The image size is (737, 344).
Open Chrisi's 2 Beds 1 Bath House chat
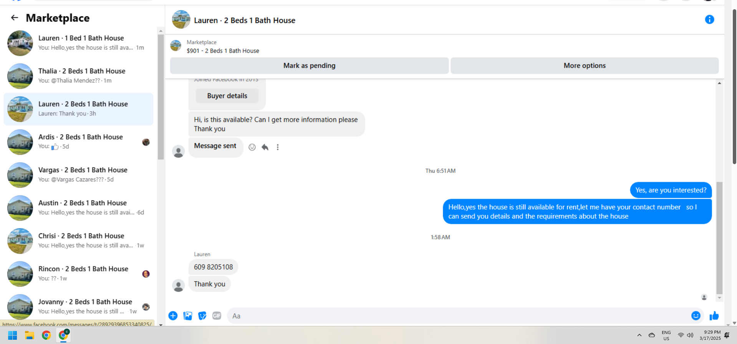point(79,241)
